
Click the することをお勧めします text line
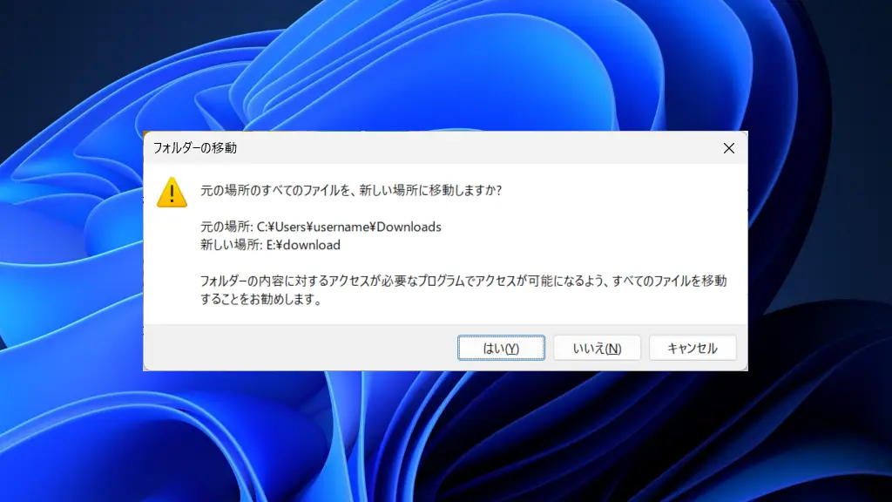coord(261,301)
